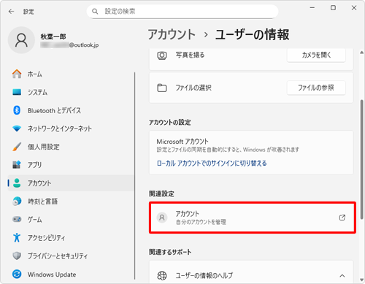Screen dimensions: 365x284
Task: Click ローカル アカウントでのサインインに切り替える link
Action: 212,163
